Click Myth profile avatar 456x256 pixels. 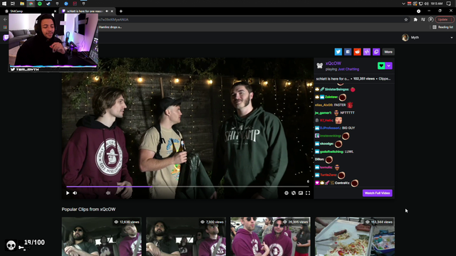point(405,38)
